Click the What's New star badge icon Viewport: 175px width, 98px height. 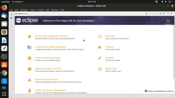click(100, 69)
